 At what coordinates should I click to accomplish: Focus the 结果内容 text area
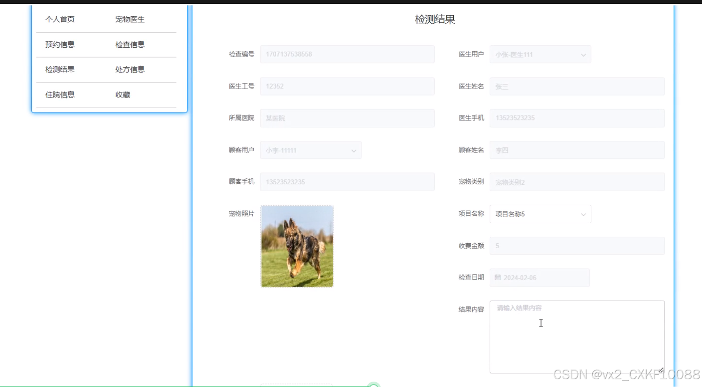pyautogui.click(x=577, y=337)
